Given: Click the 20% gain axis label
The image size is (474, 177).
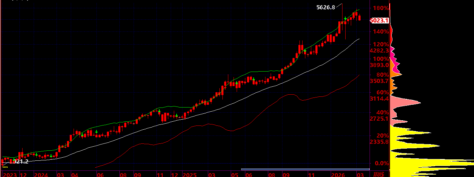Looking at the screenshot, I should (x=382, y=136).
